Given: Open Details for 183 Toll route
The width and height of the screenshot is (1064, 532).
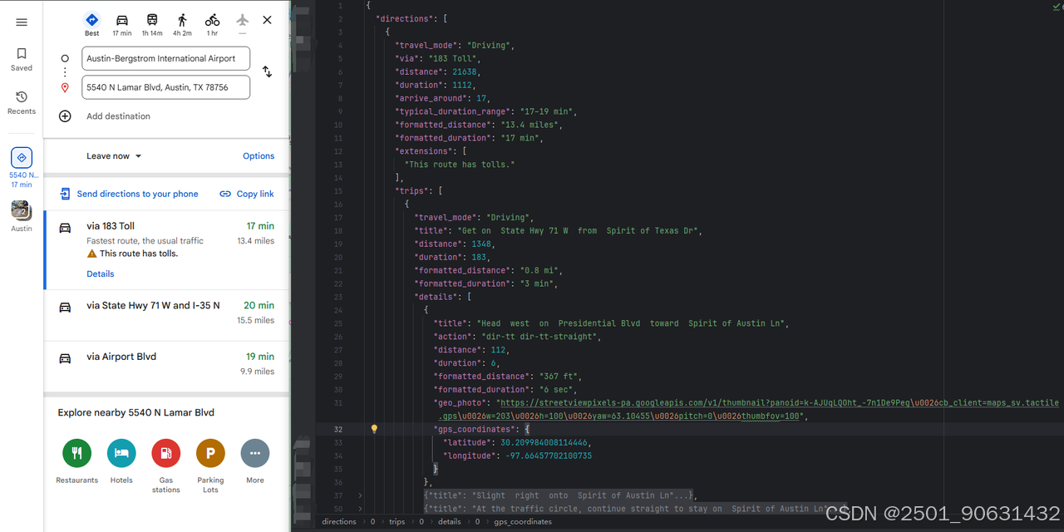Looking at the screenshot, I should tap(101, 273).
